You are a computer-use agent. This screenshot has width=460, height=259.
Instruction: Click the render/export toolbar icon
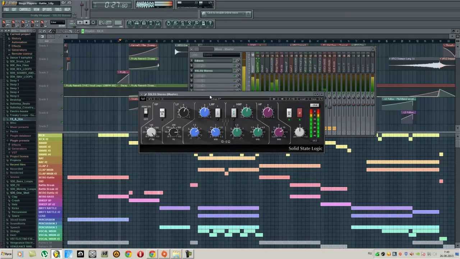click(x=183, y=23)
